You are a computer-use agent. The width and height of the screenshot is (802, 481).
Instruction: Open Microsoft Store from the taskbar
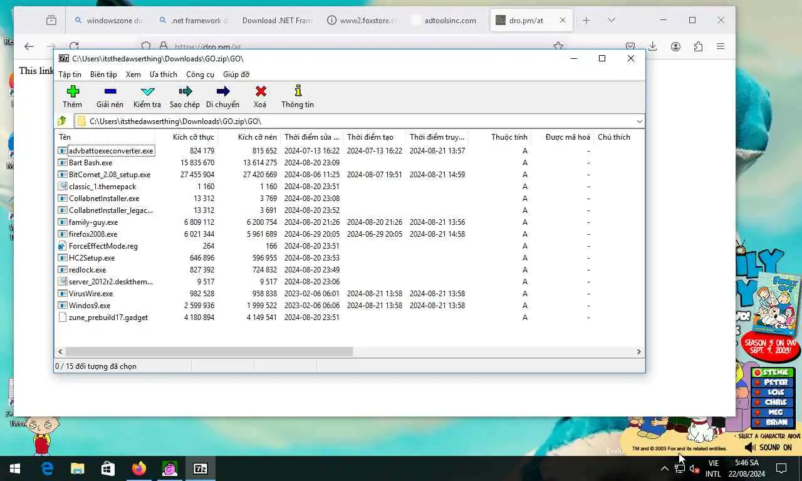pyautogui.click(x=108, y=468)
